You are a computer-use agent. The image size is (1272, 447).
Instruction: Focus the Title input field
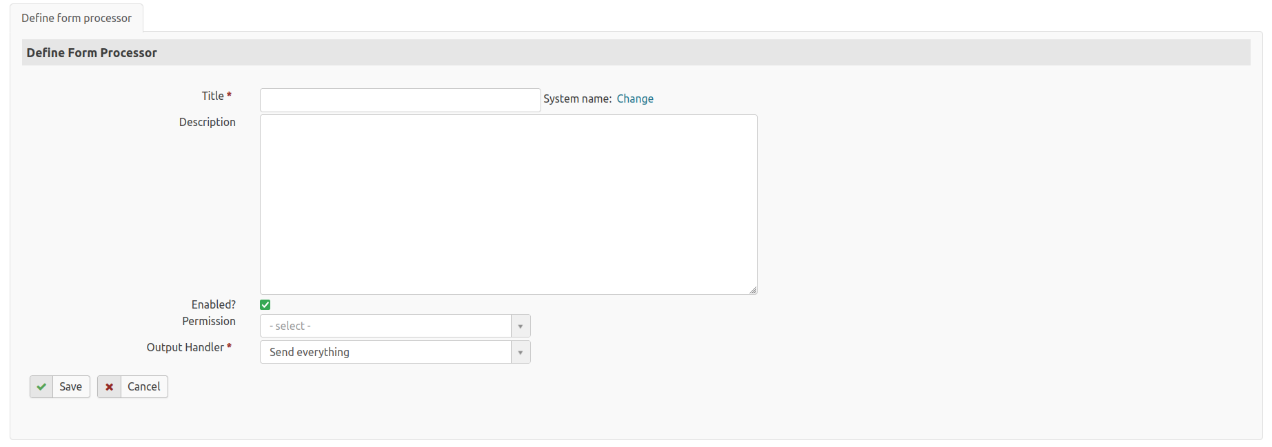click(400, 100)
